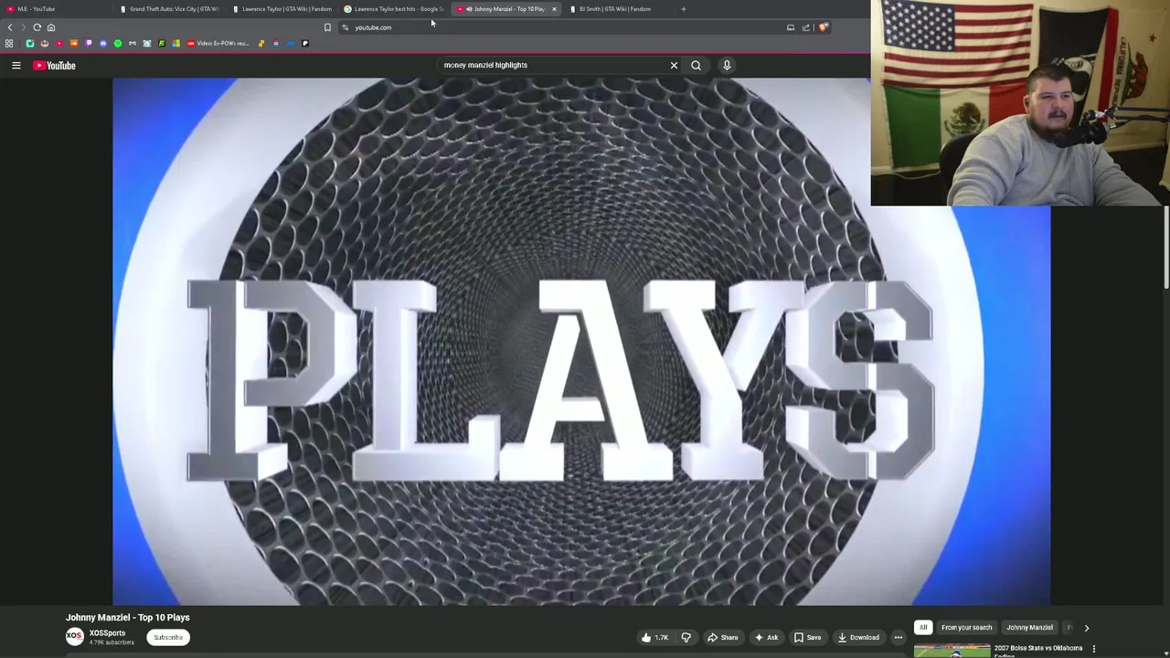
Task: Open more actions three-dot menu under video
Action: point(898,637)
